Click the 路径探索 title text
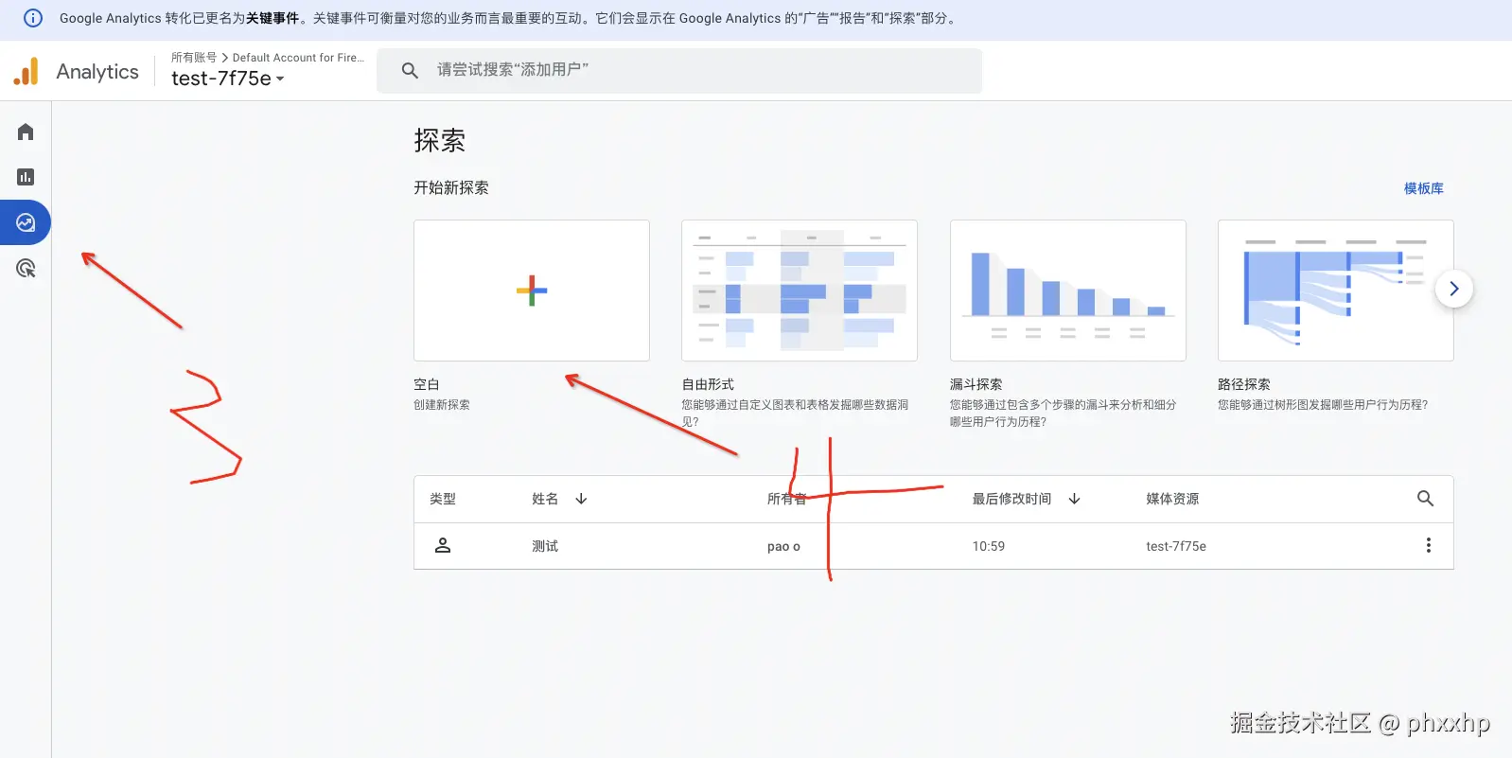Viewport: 1512px width, 758px height. [x=1244, y=384]
